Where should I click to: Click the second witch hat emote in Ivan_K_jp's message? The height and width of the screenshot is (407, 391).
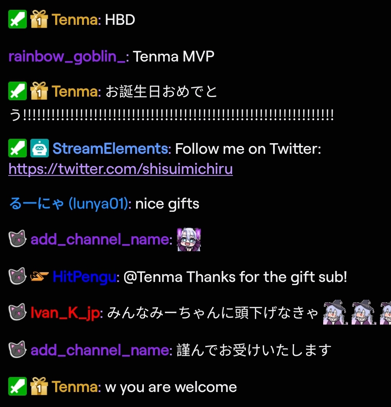[x=364, y=312]
